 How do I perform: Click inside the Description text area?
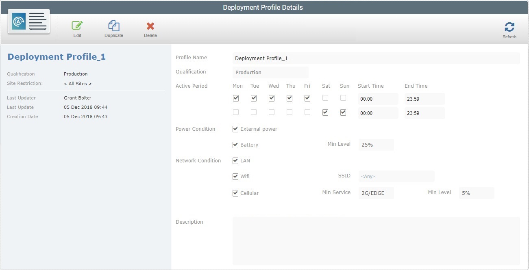[375, 240]
